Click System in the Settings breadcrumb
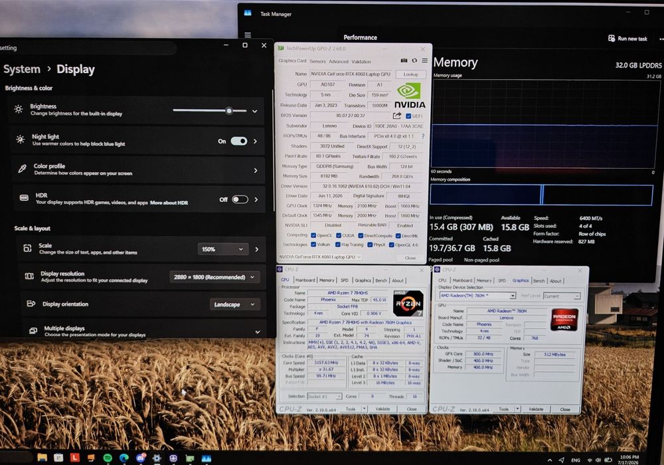 22,69
